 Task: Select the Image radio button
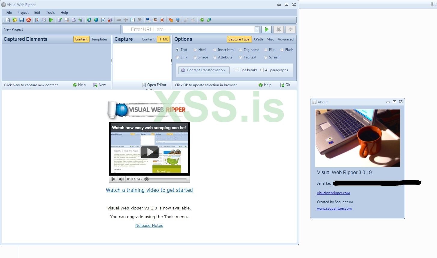195,57
